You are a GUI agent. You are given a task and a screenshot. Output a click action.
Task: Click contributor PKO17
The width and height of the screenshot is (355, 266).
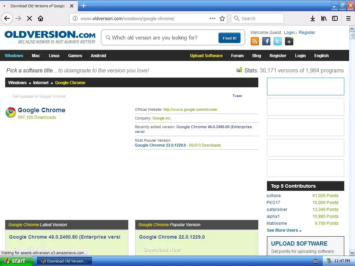(x=273, y=202)
